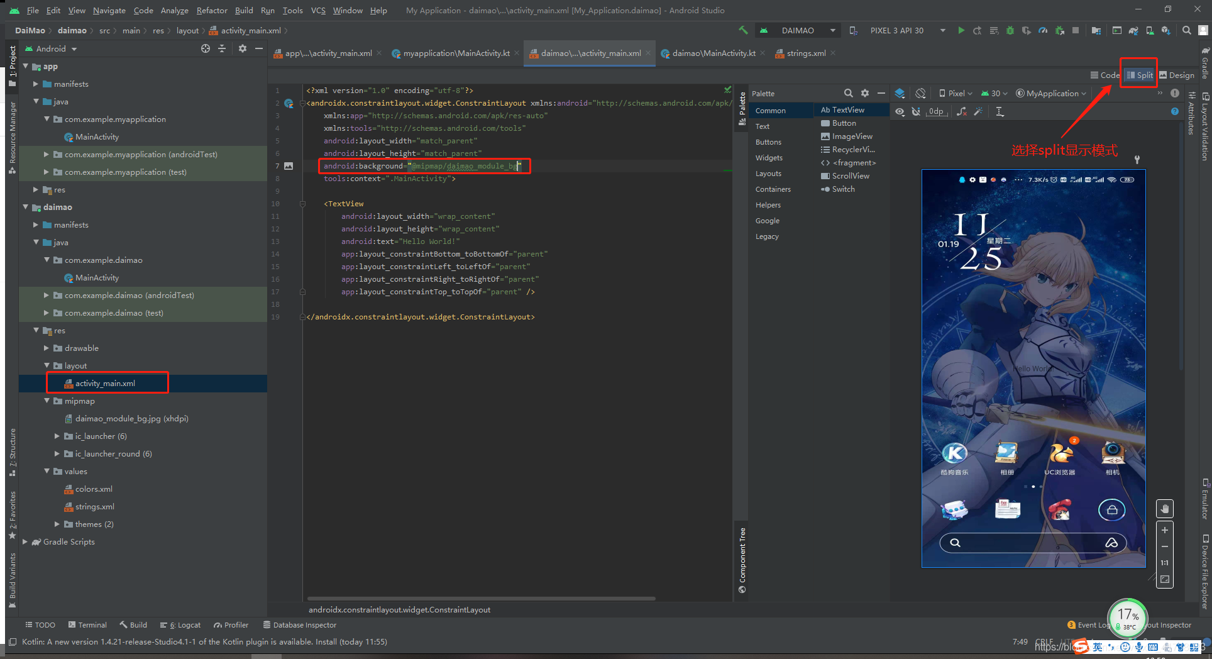This screenshot has height=659, width=1212.
Task: Click Infer Constraints magic wand icon
Action: [x=978, y=111]
